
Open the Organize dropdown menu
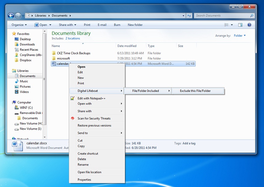(x=19, y=25)
